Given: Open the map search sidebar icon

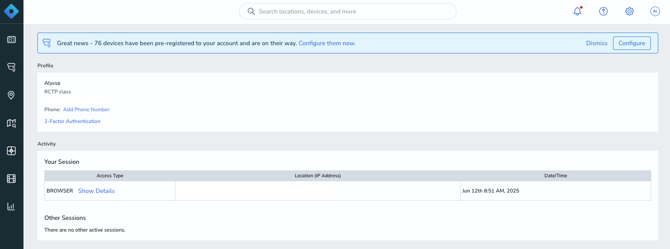Looking at the screenshot, I should pyautogui.click(x=11, y=123).
